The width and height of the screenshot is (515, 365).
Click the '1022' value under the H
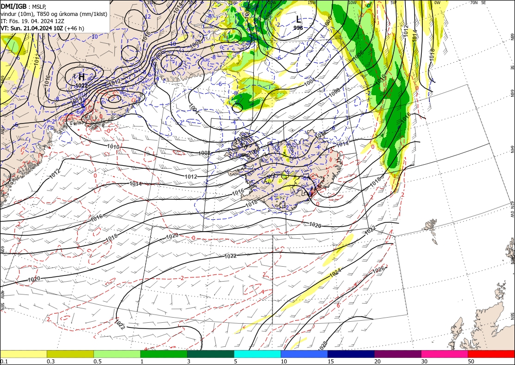coord(81,85)
